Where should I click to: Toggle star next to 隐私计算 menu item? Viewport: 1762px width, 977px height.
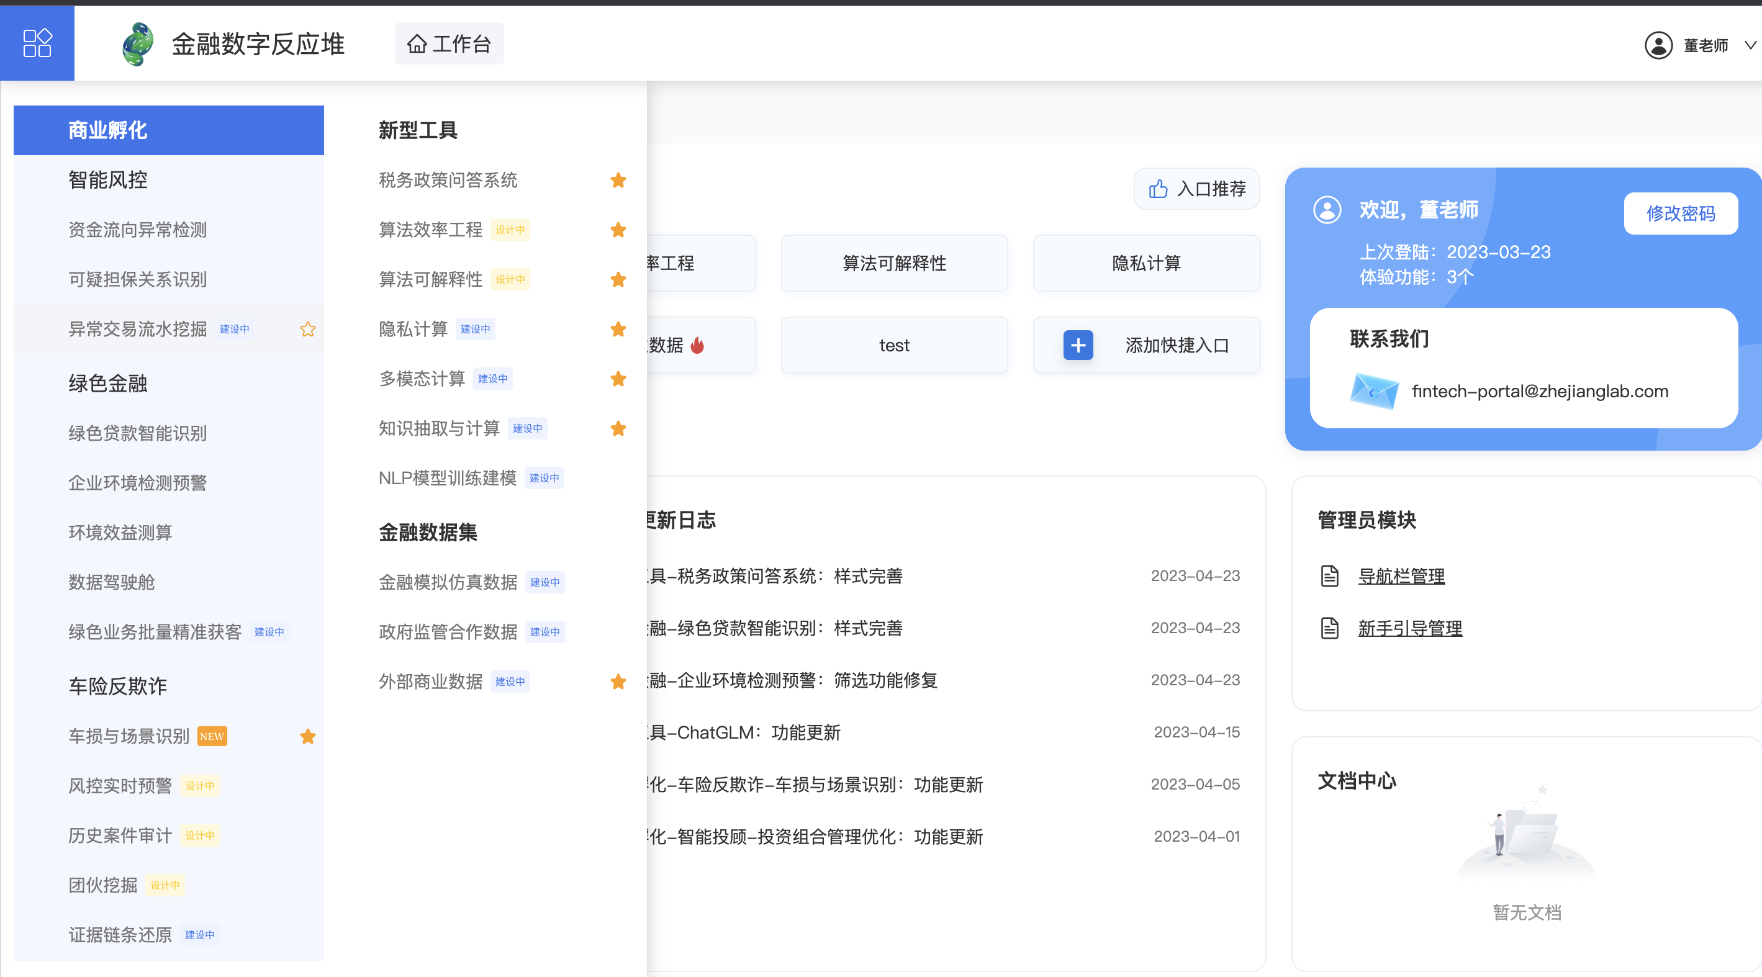point(618,329)
